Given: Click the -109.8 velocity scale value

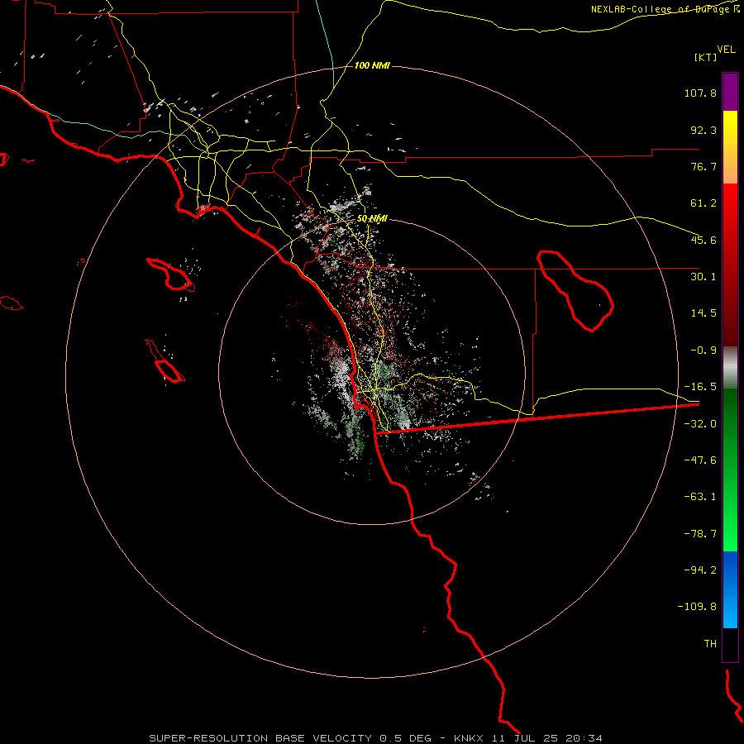Looking at the screenshot, I should click(x=697, y=607).
